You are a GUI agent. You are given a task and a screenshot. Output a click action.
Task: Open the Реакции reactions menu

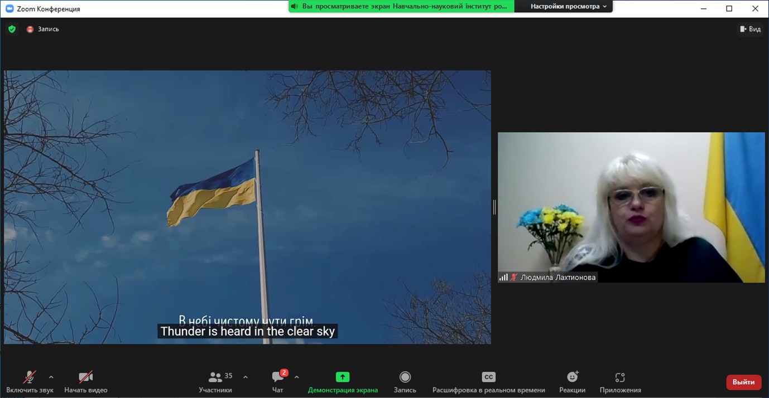pyautogui.click(x=572, y=382)
